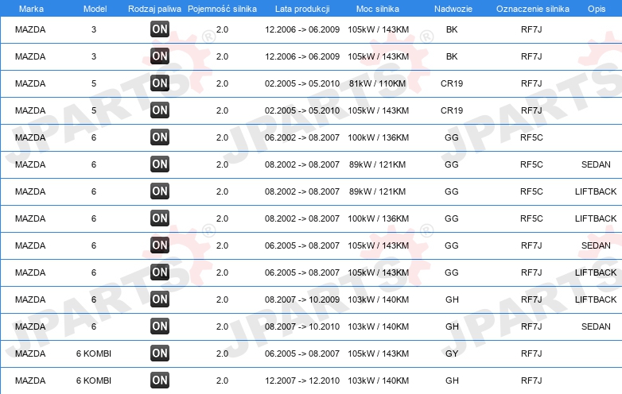Select the 08.2007 -> 10.2009 date cell
The width and height of the screenshot is (622, 394).
302,299
